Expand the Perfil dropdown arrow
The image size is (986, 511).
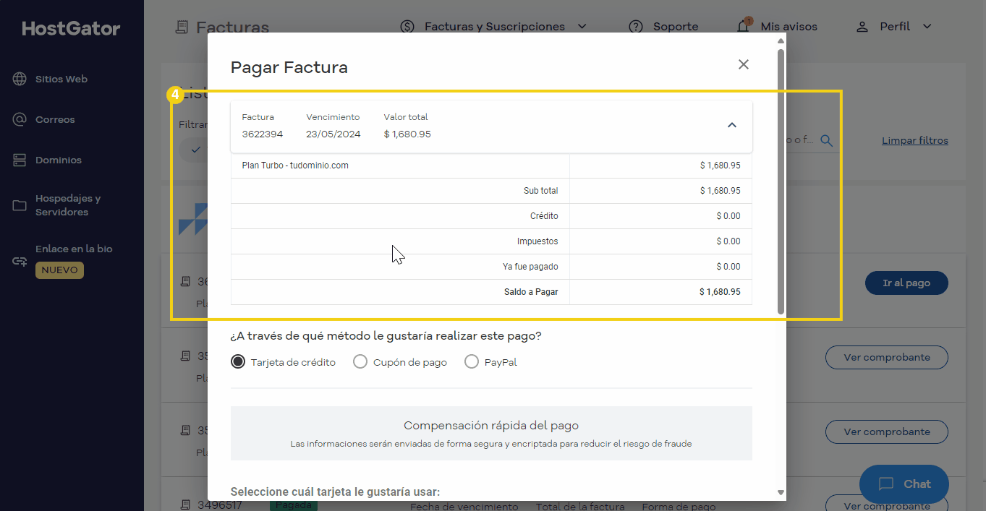coord(927,27)
